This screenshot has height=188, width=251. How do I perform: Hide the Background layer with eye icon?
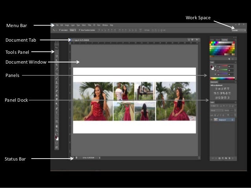click(x=211, y=120)
